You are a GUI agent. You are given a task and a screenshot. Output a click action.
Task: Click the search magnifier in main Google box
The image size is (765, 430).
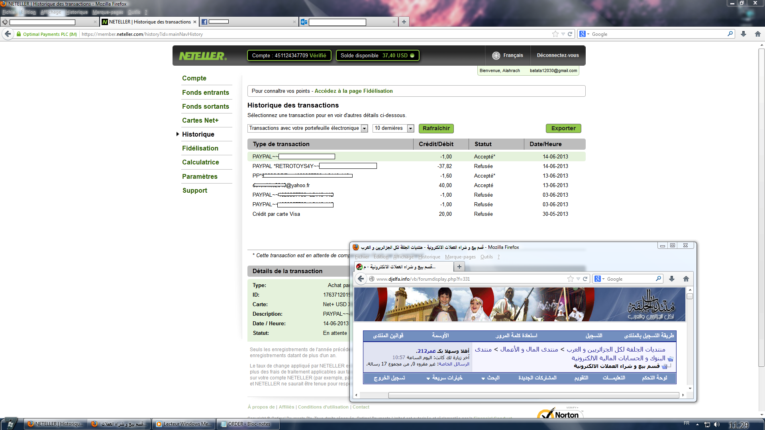[730, 34]
